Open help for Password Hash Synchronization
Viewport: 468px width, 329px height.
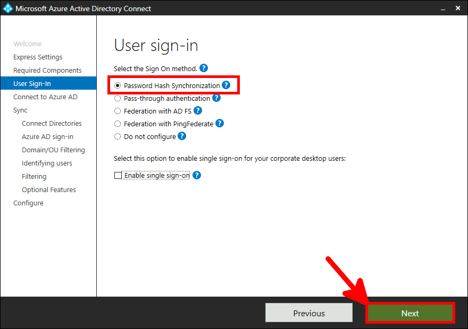pos(226,85)
